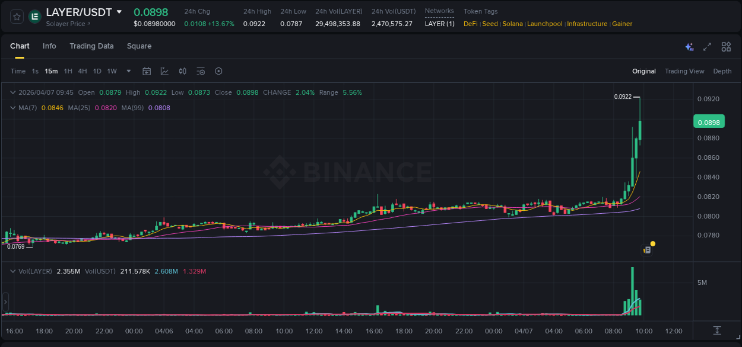Open the AI analysis assistant icon
The width and height of the screenshot is (742, 347).
689,46
